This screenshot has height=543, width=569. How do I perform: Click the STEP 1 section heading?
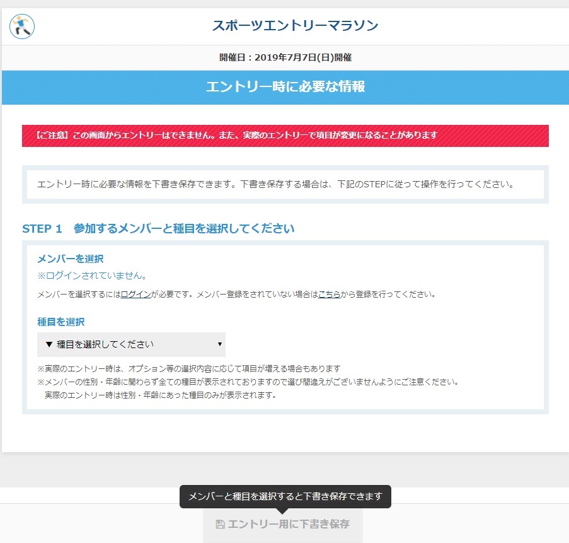[158, 228]
